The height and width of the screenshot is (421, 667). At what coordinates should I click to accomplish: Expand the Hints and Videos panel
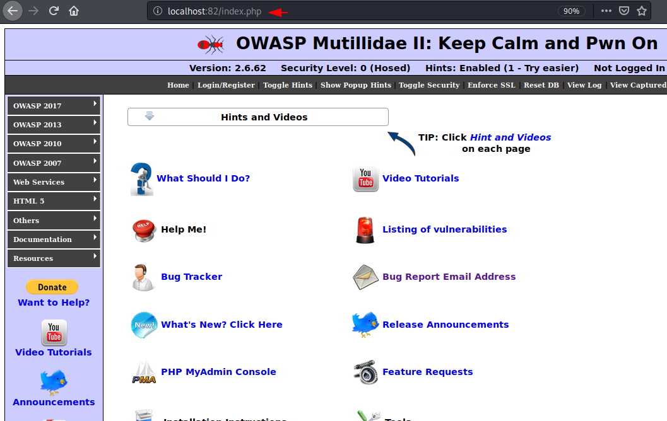tap(257, 117)
